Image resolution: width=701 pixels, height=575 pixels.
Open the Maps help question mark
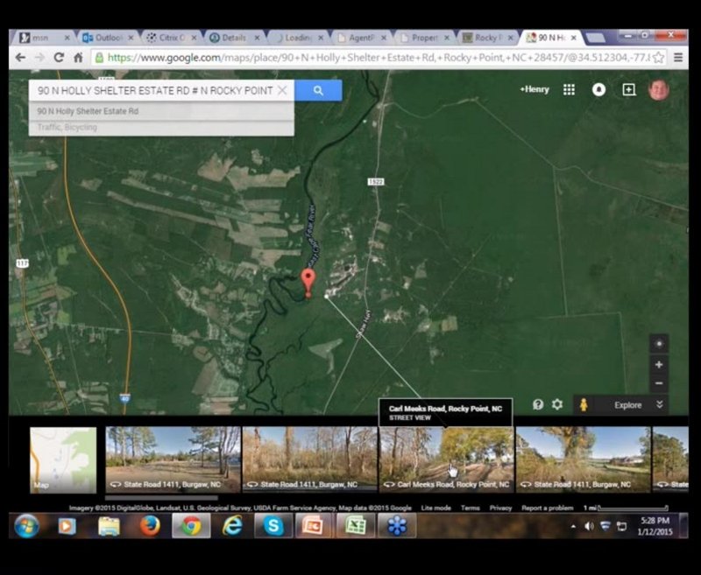(x=538, y=404)
